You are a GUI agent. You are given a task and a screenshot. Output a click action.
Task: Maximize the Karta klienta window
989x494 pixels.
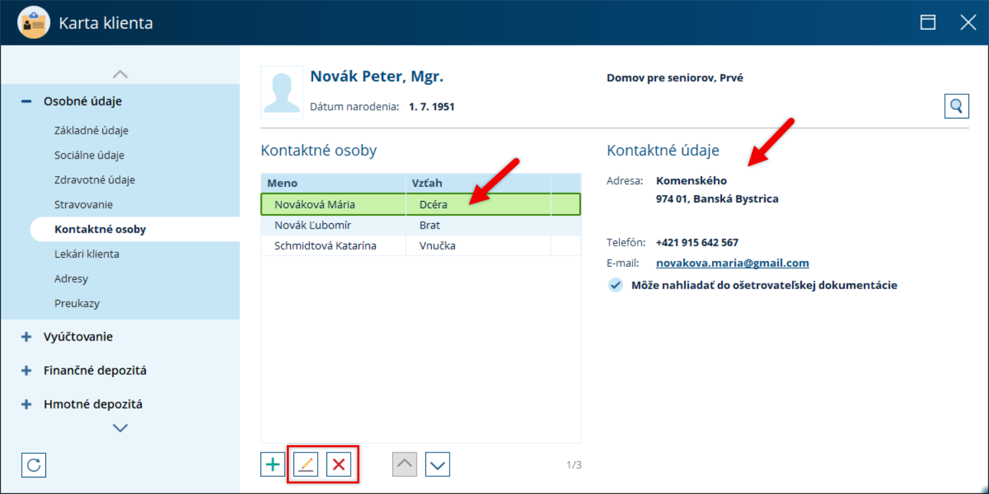(928, 22)
